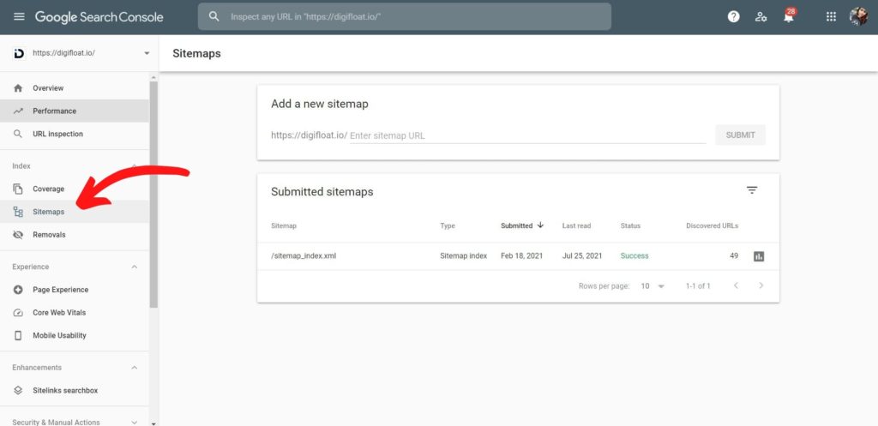Screen dimensions: 878x426
Task: Click the 1-1 of 1 pagination text
Action: 698,286
